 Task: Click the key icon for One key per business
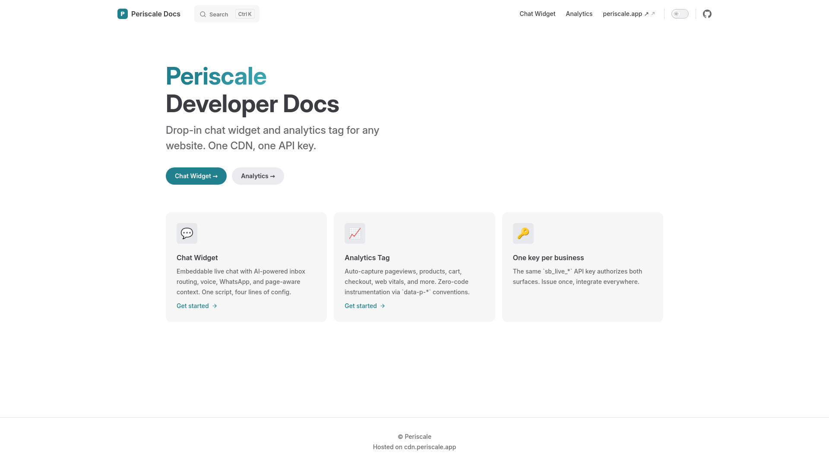click(523, 233)
